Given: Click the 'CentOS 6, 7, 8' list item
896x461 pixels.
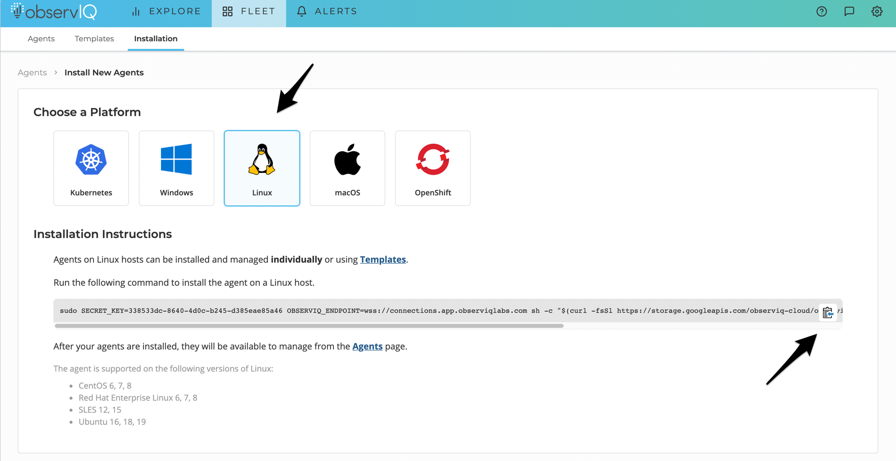Looking at the screenshot, I should pos(105,386).
